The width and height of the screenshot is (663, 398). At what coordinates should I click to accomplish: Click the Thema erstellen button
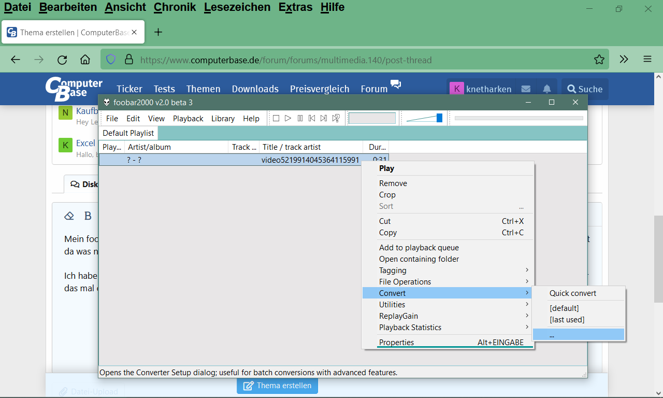(277, 386)
